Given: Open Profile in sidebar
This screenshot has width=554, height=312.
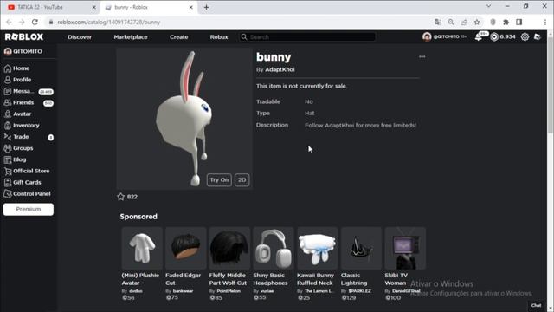Looking at the screenshot, I should [22, 80].
